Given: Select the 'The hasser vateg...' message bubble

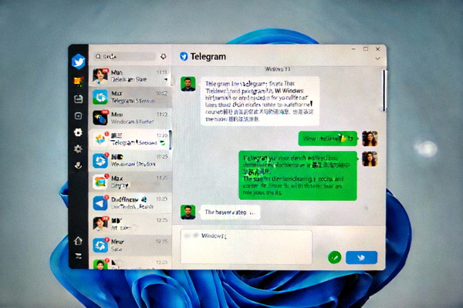Looking at the screenshot, I should click(230, 213).
